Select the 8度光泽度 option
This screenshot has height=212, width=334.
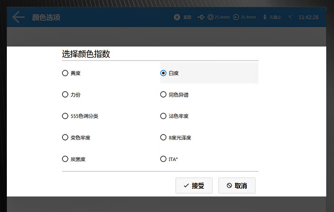pyautogui.click(x=164, y=137)
